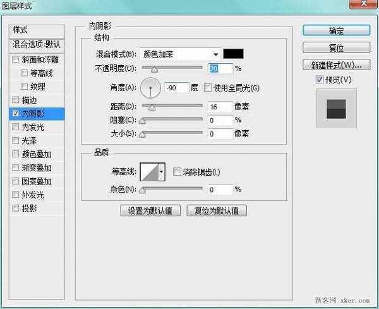The width and height of the screenshot is (379, 309).
Task: Click the angle field showing -90
Action: click(x=176, y=88)
